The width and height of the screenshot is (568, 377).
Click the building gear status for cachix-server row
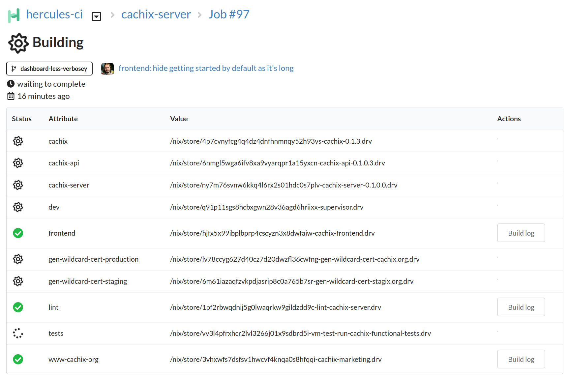[x=18, y=185]
